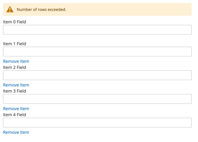This screenshot has width=198, height=142.
Task: Remove Item 3 using its Remove Item link
Action: tap(16, 109)
